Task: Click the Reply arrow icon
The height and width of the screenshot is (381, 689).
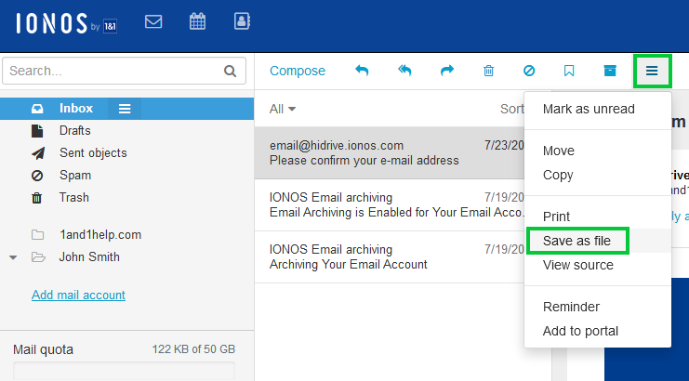Action: 362,71
